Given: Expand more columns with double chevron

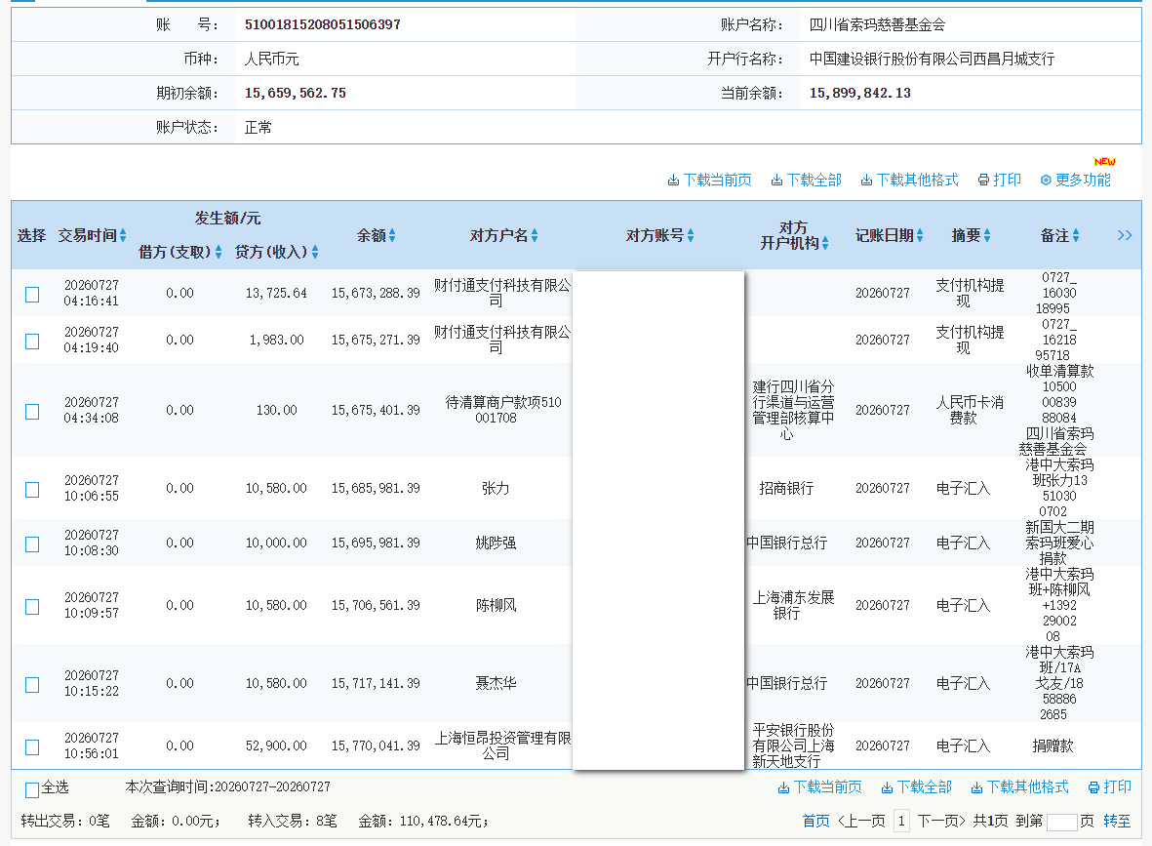Looking at the screenshot, I should (1125, 235).
